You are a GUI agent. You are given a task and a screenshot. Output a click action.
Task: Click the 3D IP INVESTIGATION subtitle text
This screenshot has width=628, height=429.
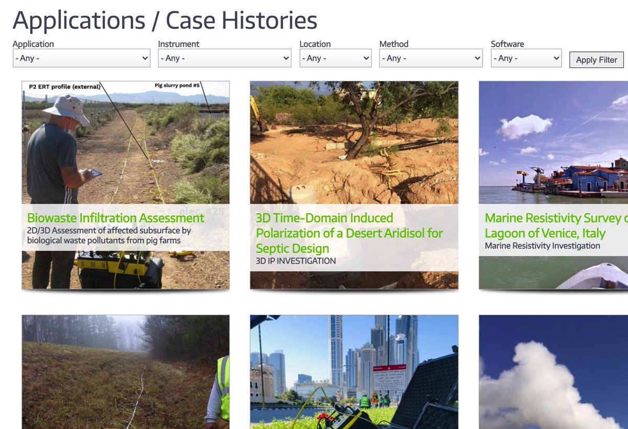[294, 260]
